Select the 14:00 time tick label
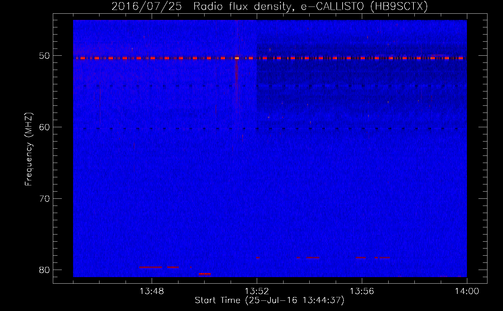 point(467,291)
